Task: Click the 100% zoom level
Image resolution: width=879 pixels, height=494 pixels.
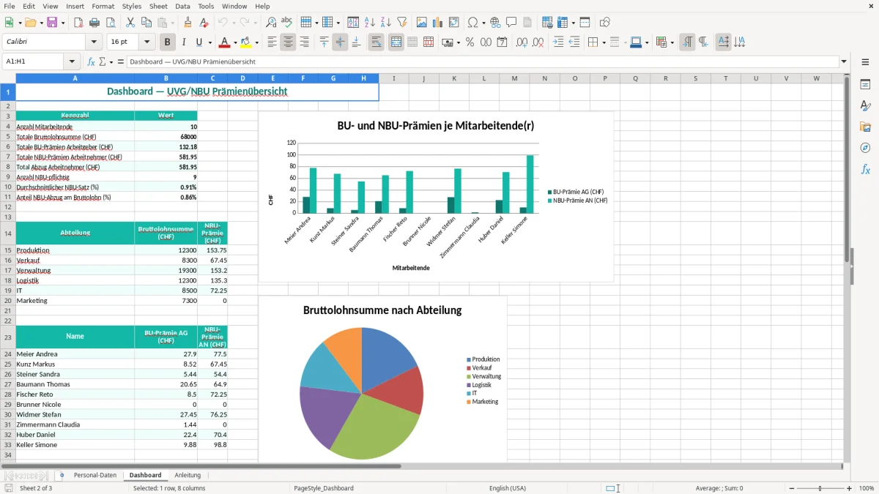Action: (x=867, y=488)
